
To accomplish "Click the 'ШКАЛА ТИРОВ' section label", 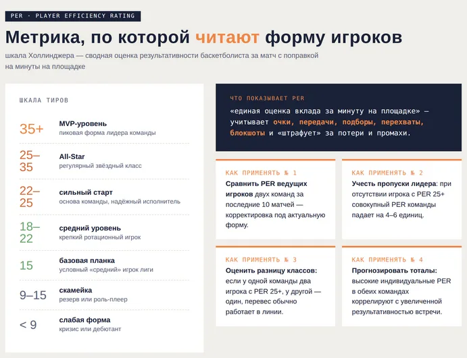I will 44,100.
